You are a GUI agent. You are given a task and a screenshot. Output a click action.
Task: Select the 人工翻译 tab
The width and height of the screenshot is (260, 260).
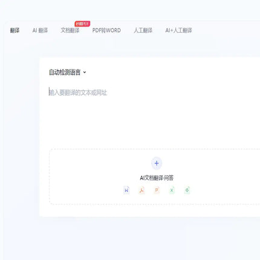[x=143, y=30]
